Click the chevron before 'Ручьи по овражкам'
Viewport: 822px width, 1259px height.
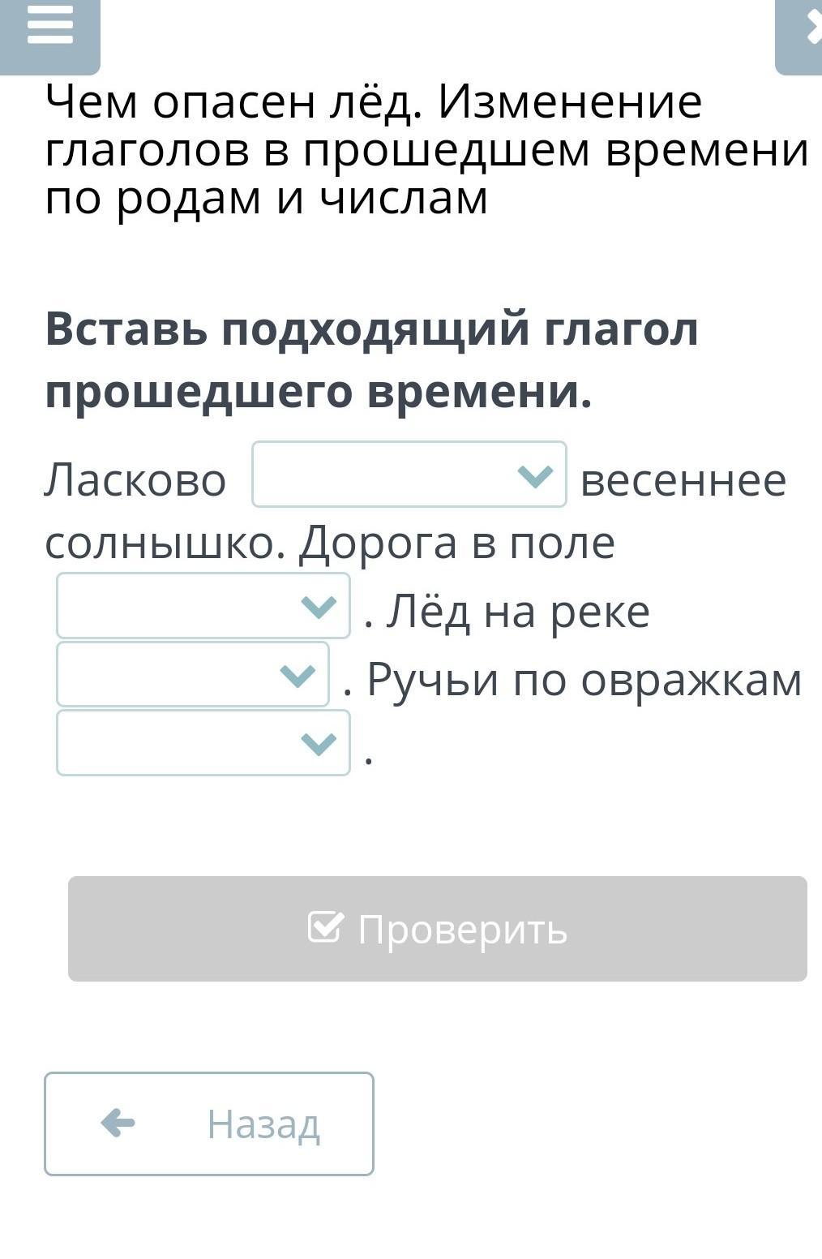point(297,675)
